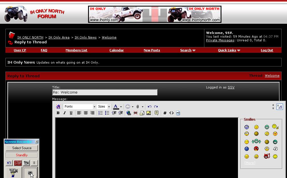The height and width of the screenshot is (178, 287).
Task: Click the Insert Link globe icon
Action: click(129, 113)
